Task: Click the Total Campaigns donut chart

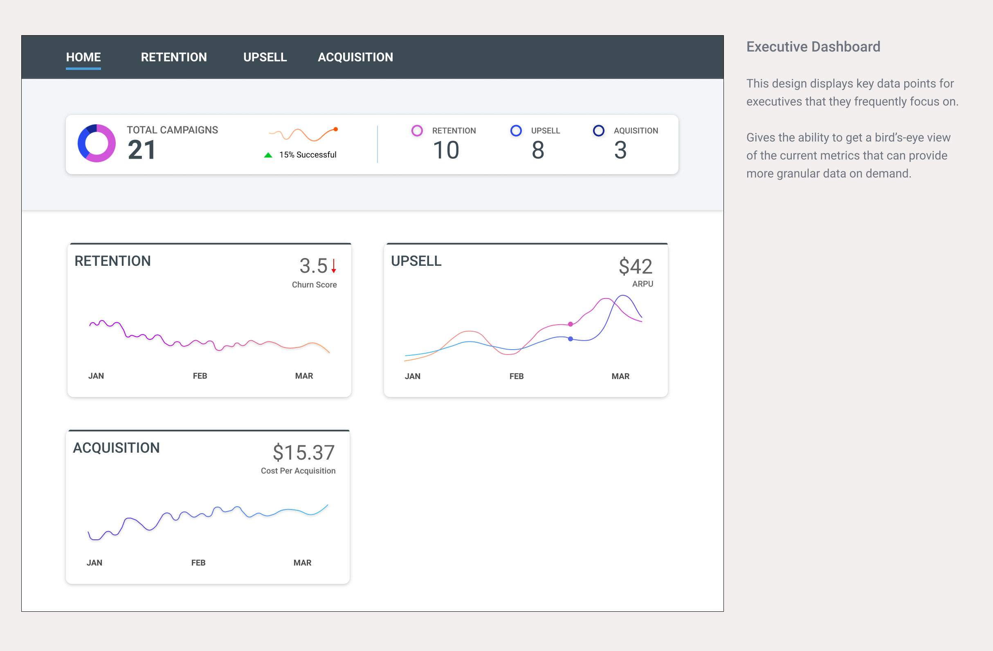Action: 97,143
